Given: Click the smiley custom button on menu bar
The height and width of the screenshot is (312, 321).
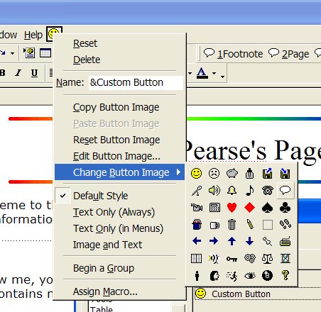Looking at the screenshot, I should 54,34.
